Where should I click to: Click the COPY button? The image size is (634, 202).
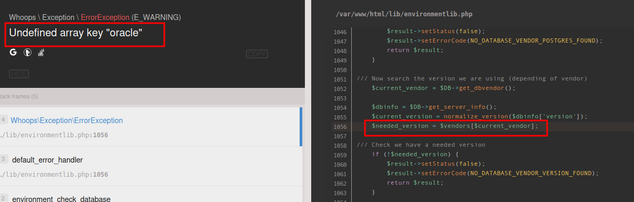coord(257,54)
